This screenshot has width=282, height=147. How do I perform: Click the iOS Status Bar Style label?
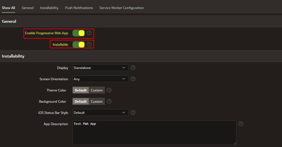tap(53, 113)
